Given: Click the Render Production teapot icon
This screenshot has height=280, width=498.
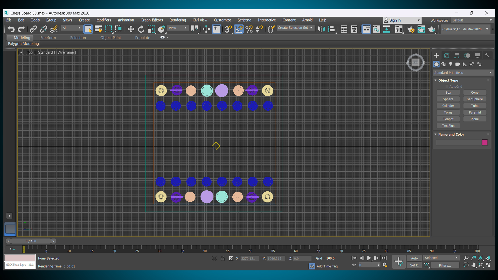Looking at the screenshot, I should click(431, 29).
